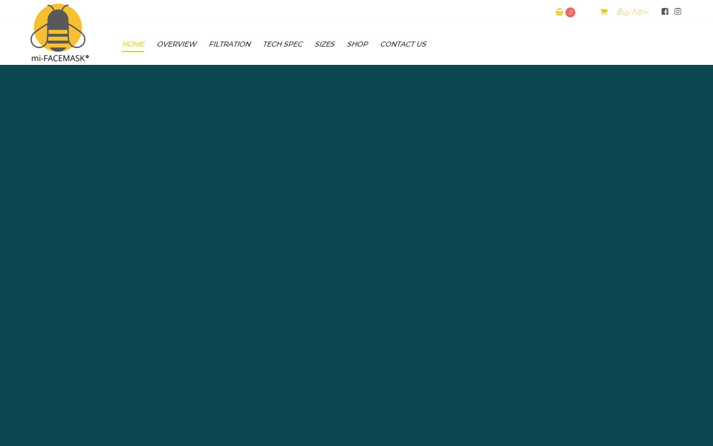Viewport: 713px width, 446px height.
Task: Select the CONTACT US menu item
Action: click(x=403, y=44)
